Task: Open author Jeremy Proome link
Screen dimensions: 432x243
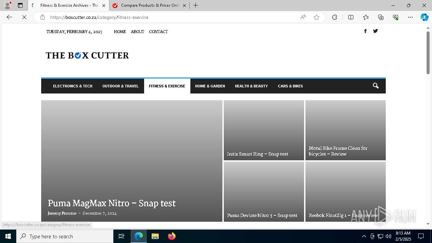Action: [62, 213]
